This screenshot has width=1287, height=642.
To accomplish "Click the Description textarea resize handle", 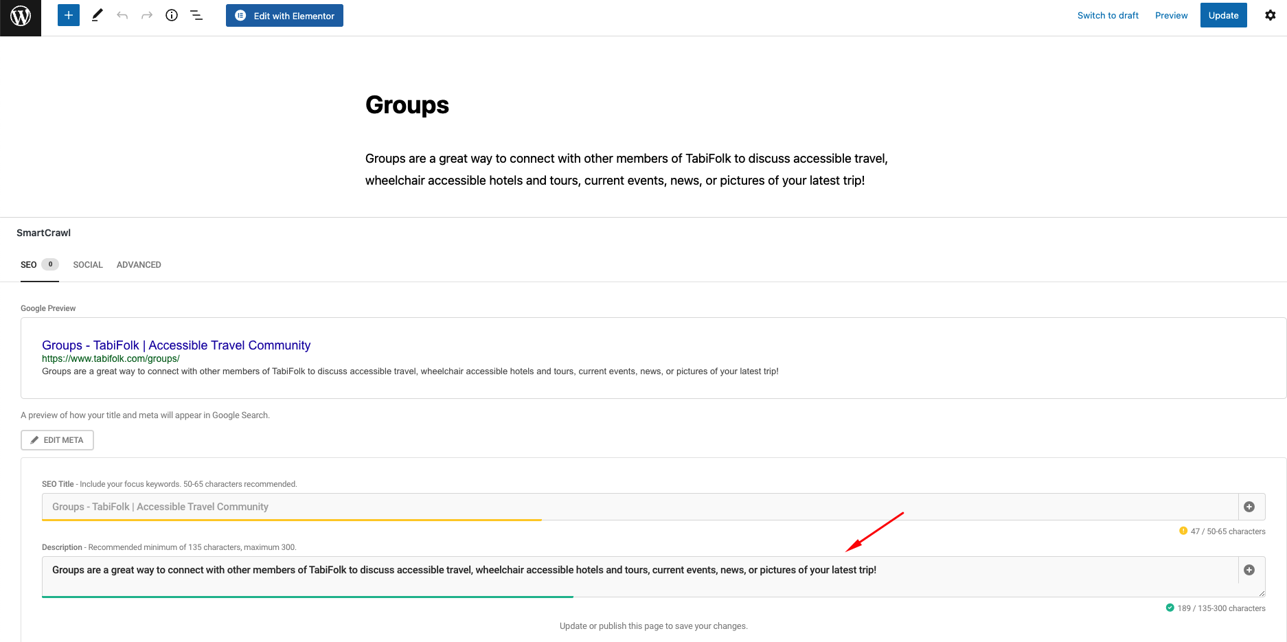I will coord(1261,593).
